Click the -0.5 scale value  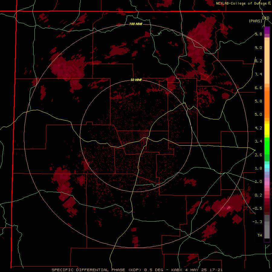[257, 209]
